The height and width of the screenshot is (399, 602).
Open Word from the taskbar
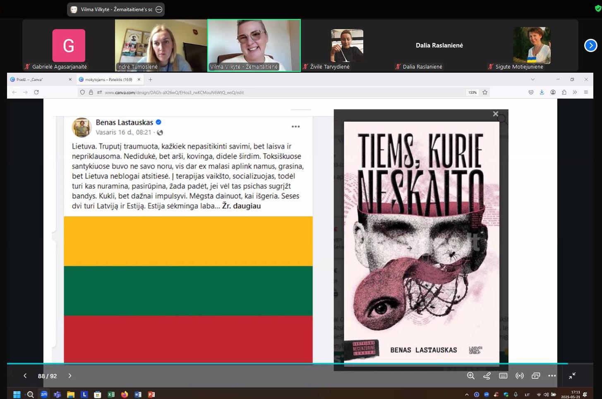pyautogui.click(x=138, y=394)
